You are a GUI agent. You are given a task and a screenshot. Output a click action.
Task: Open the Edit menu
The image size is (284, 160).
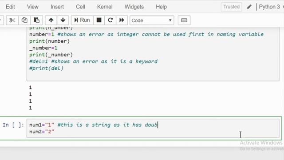[10, 7]
